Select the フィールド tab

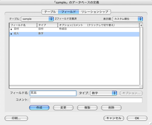68,12
